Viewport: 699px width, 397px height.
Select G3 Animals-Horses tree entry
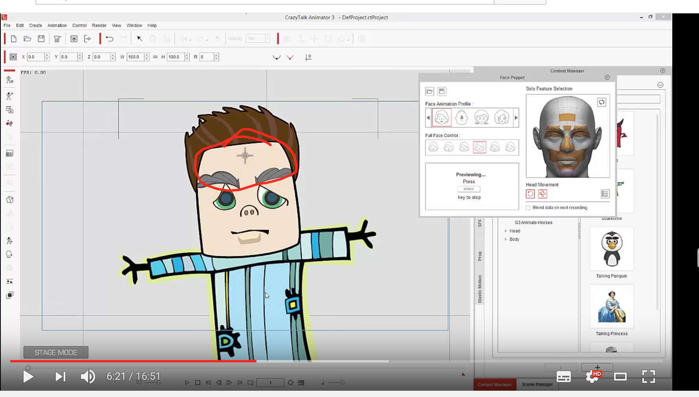533,222
